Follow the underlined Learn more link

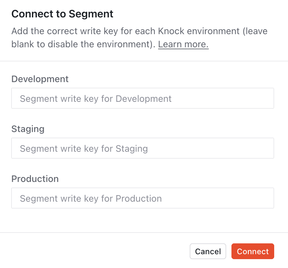pos(183,44)
